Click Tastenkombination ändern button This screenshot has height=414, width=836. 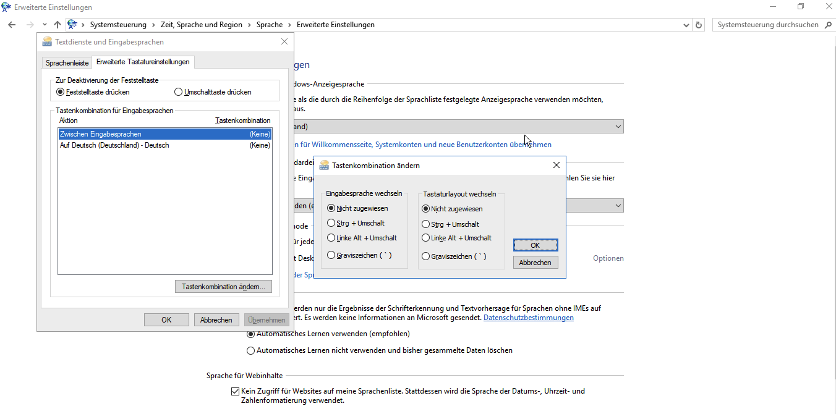(x=223, y=287)
